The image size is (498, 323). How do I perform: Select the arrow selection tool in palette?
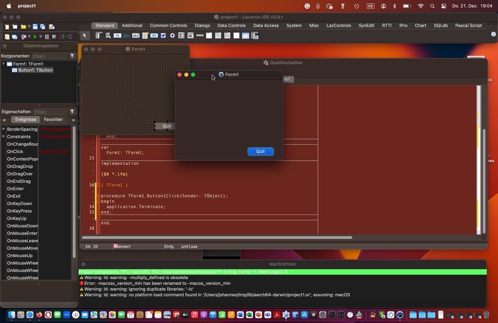pyautogui.click(x=85, y=36)
